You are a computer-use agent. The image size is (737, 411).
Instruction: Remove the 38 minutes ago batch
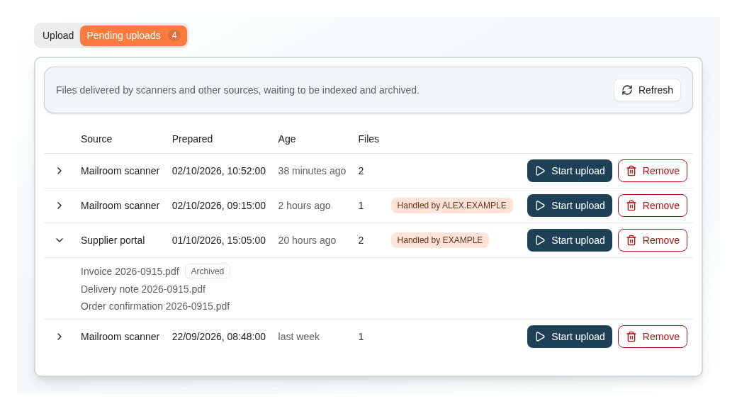tap(653, 171)
